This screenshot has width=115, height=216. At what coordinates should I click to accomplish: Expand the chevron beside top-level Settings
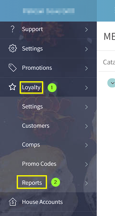pos(87,49)
